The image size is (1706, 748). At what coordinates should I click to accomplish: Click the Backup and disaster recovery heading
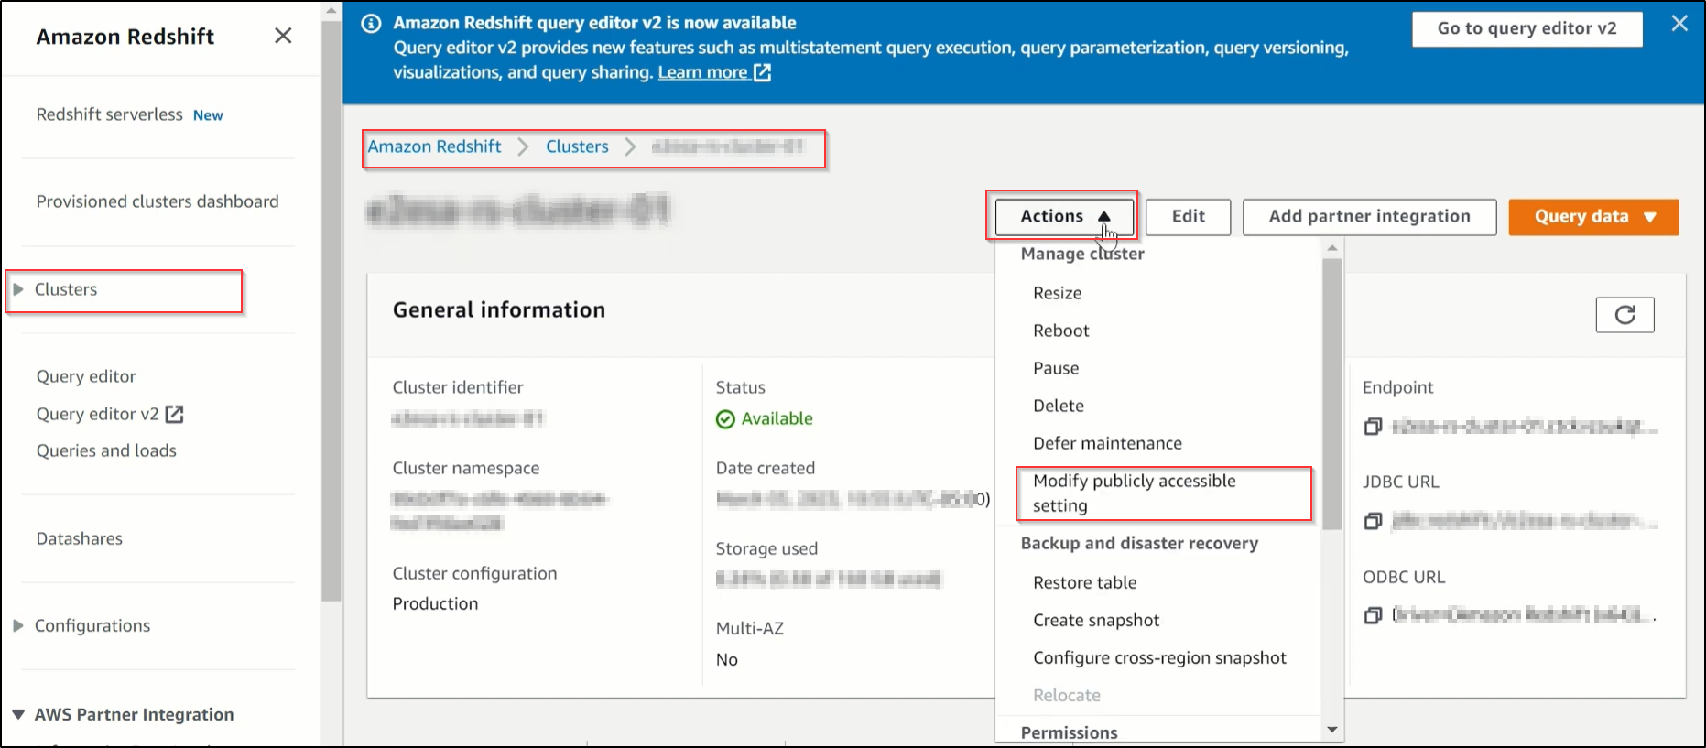click(x=1139, y=543)
